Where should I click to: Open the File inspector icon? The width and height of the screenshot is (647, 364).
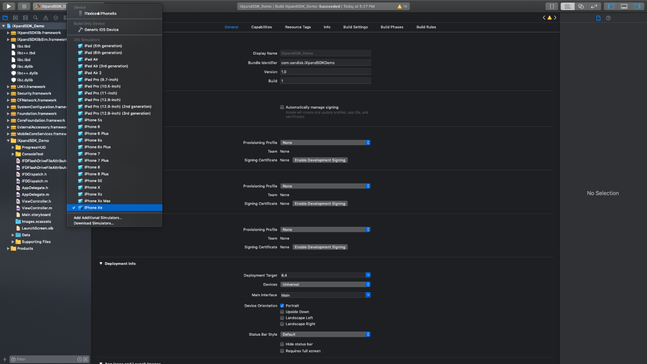(598, 18)
